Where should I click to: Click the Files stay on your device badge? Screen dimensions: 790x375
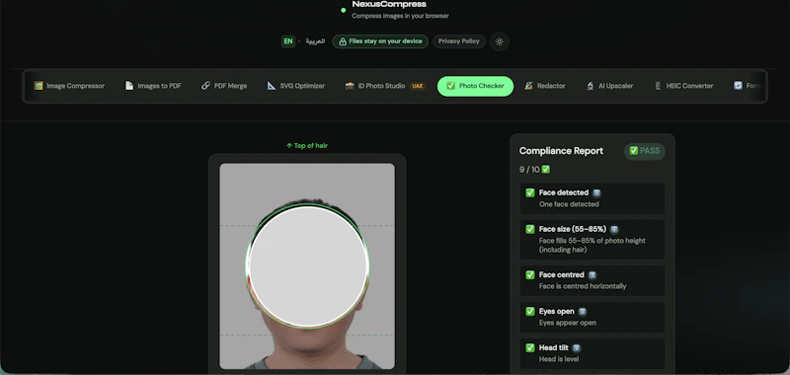point(380,41)
